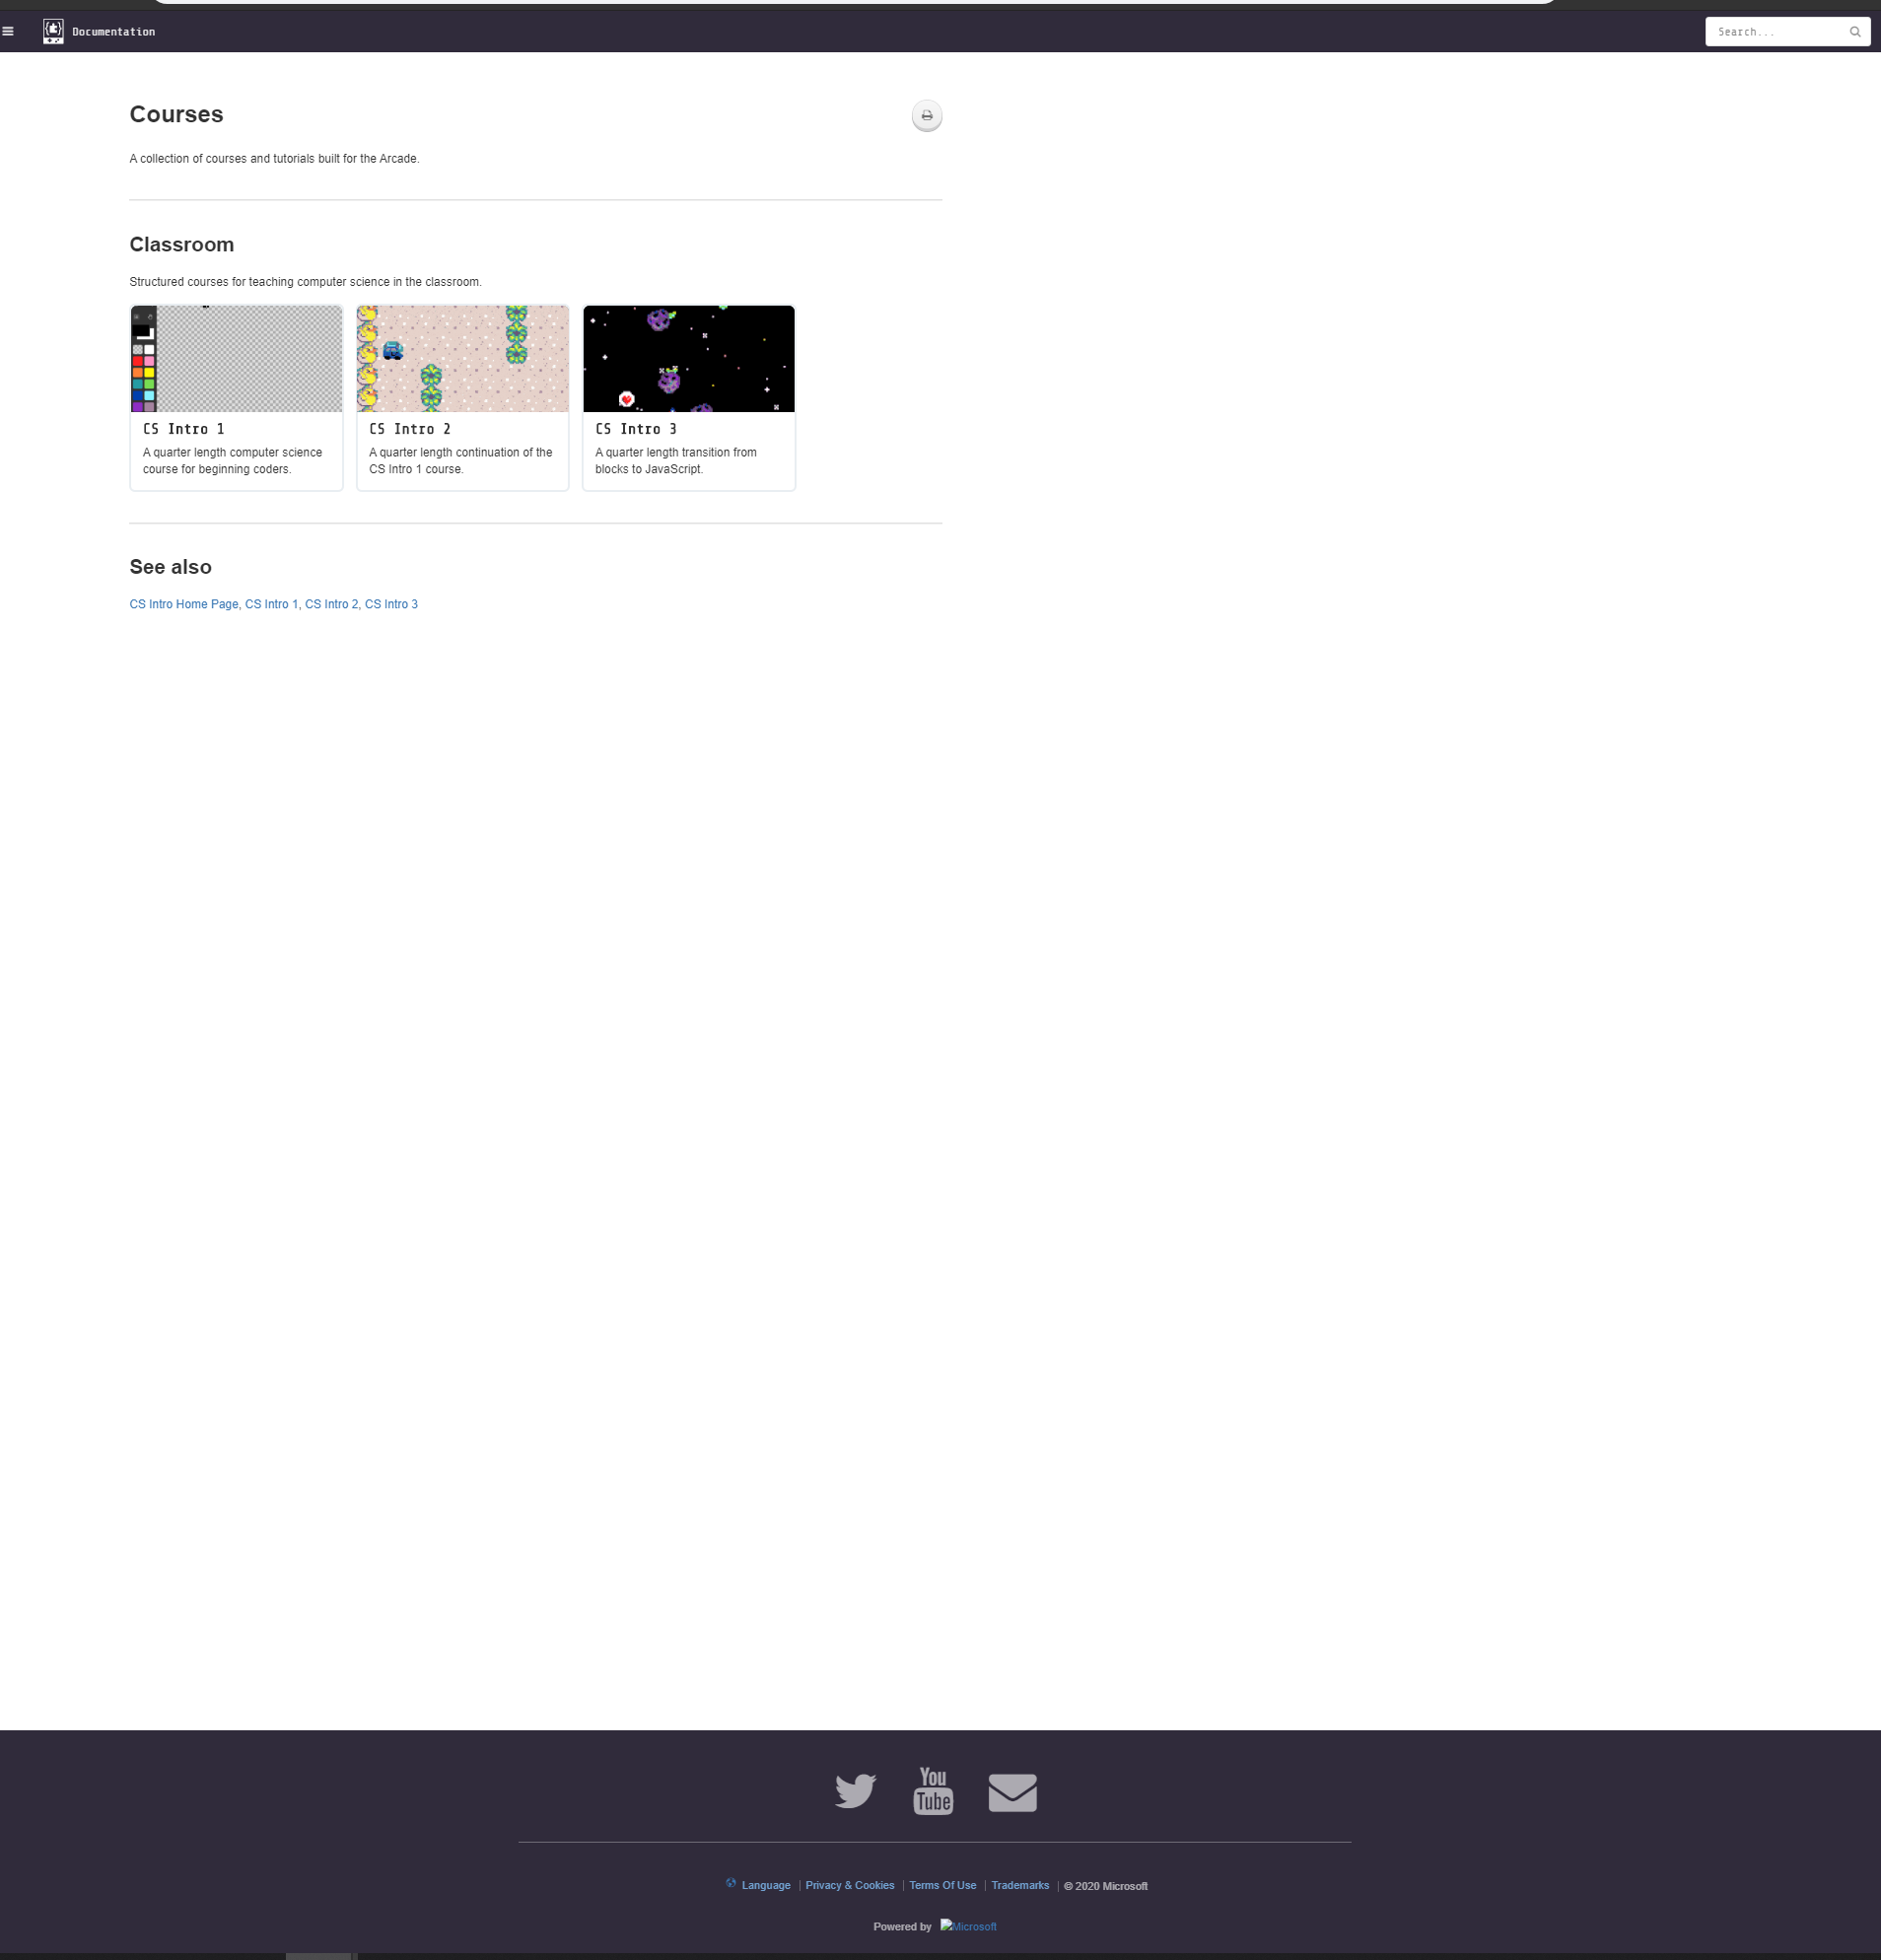1881x1960 pixels.
Task: Open Terms Of Use link
Action: pos(943,1885)
